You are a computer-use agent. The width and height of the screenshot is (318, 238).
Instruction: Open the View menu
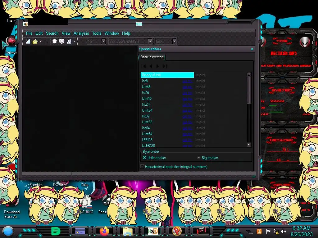[x=66, y=33]
